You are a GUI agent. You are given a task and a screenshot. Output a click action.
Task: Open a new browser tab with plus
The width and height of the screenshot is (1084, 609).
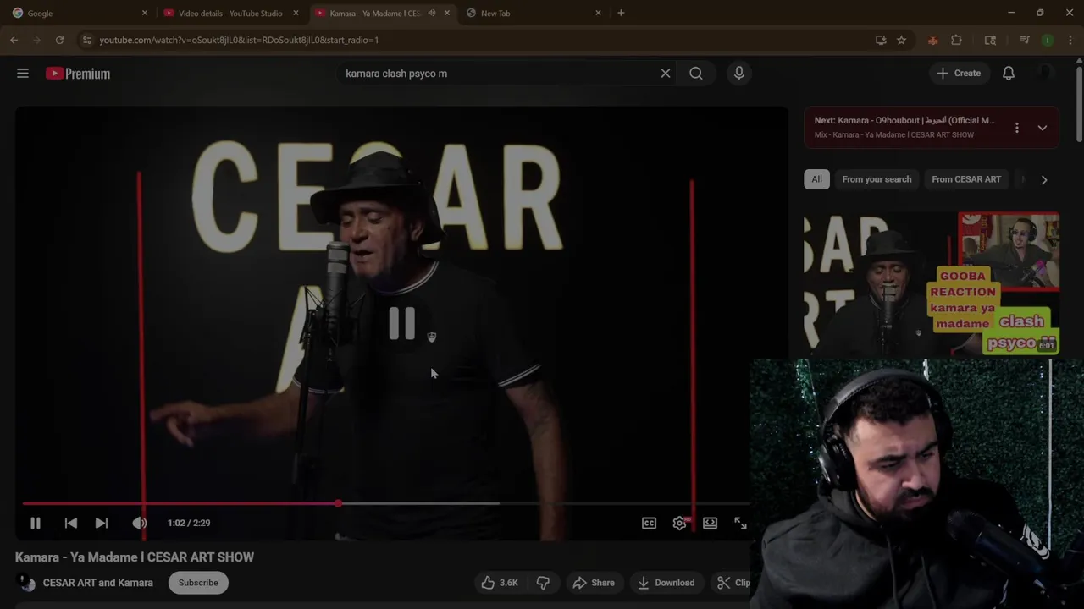point(621,14)
